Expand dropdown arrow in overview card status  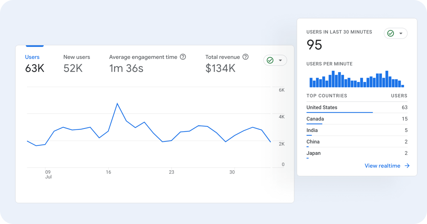tap(281, 60)
